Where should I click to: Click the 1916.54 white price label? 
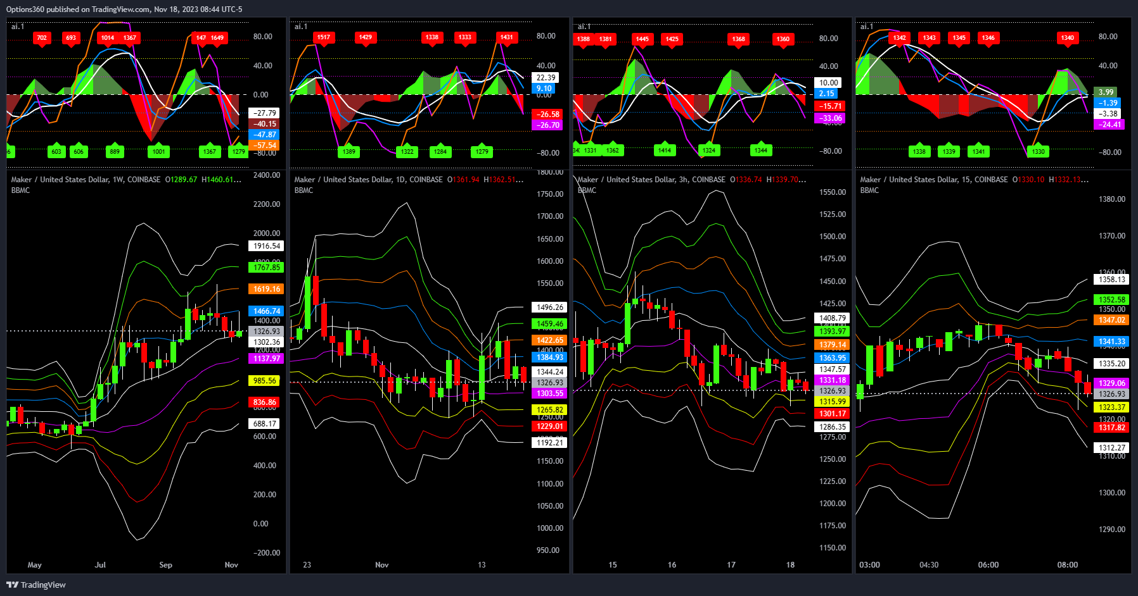pyautogui.click(x=267, y=246)
